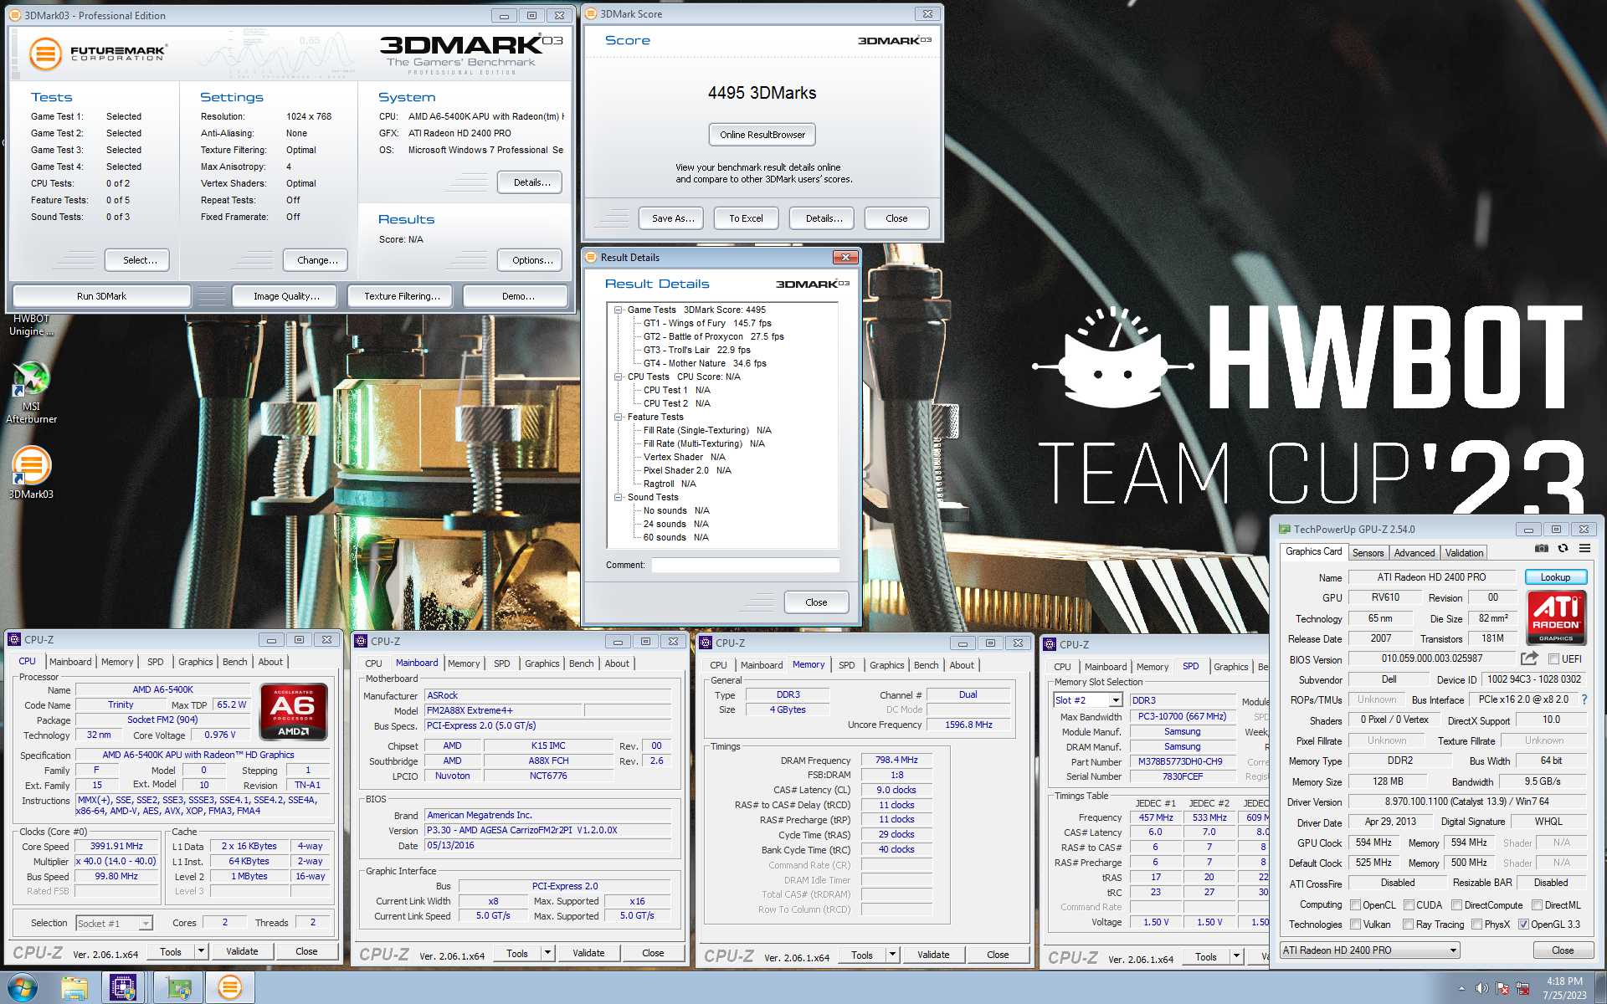Switch to 3DMark03 in the taskbar
This screenshot has width=1607, height=1004.
coord(230,988)
